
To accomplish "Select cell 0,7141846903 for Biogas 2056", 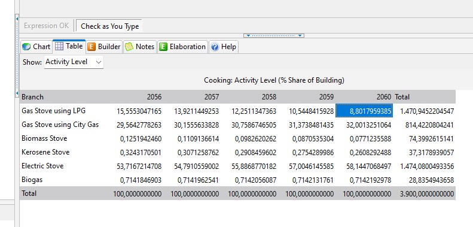I will point(141,180).
